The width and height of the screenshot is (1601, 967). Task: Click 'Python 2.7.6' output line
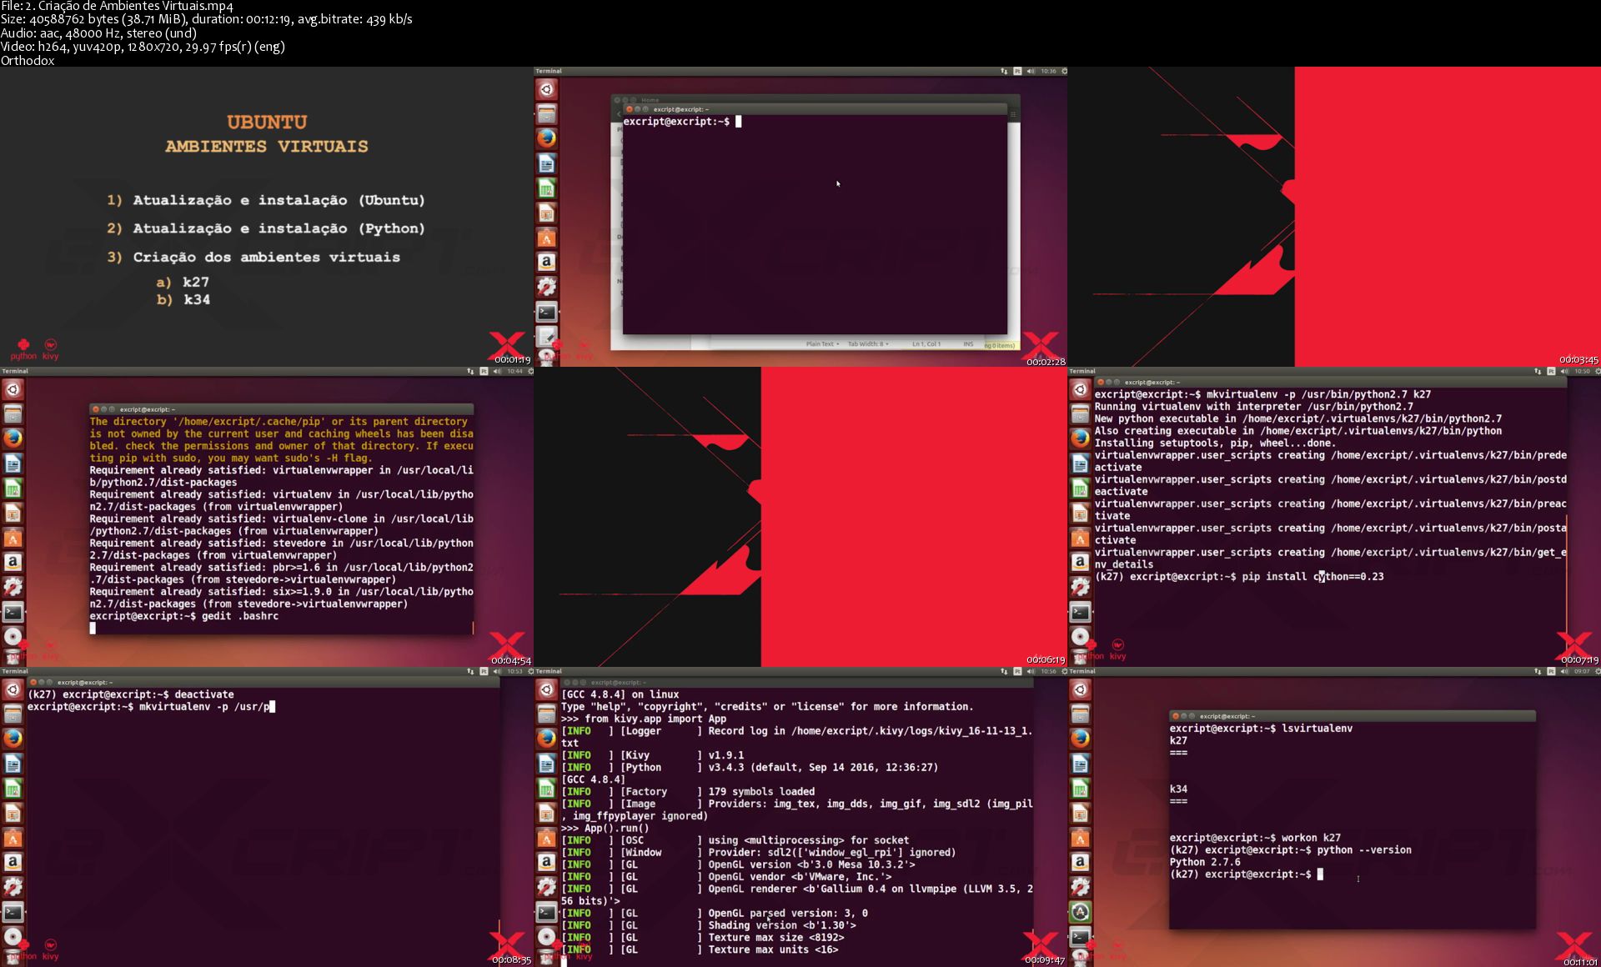1205,862
